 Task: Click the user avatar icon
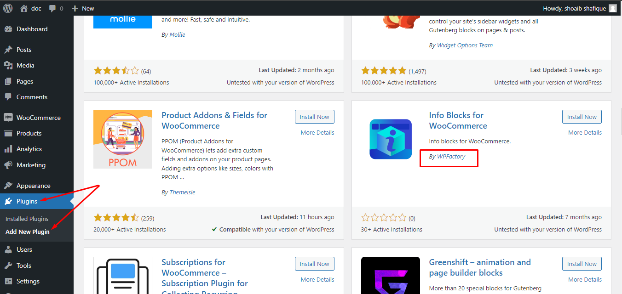(612, 8)
